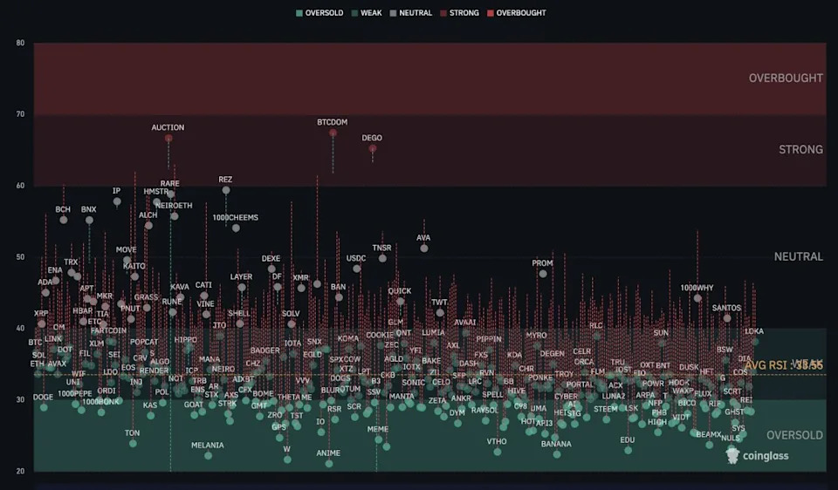838x490 pixels.
Task: Click the OVERBOUGHT zone label on right
Action: pyautogui.click(x=786, y=78)
